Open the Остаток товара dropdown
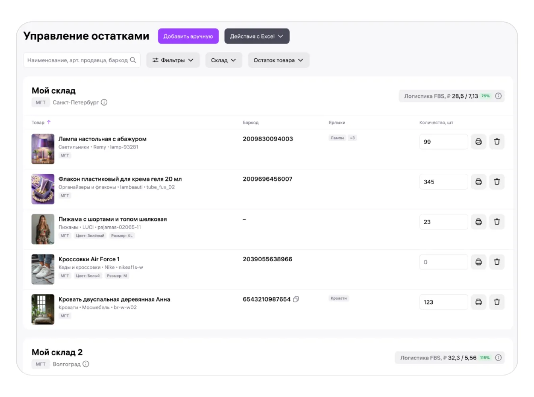This screenshot has width=534, height=397. pyautogui.click(x=278, y=60)
